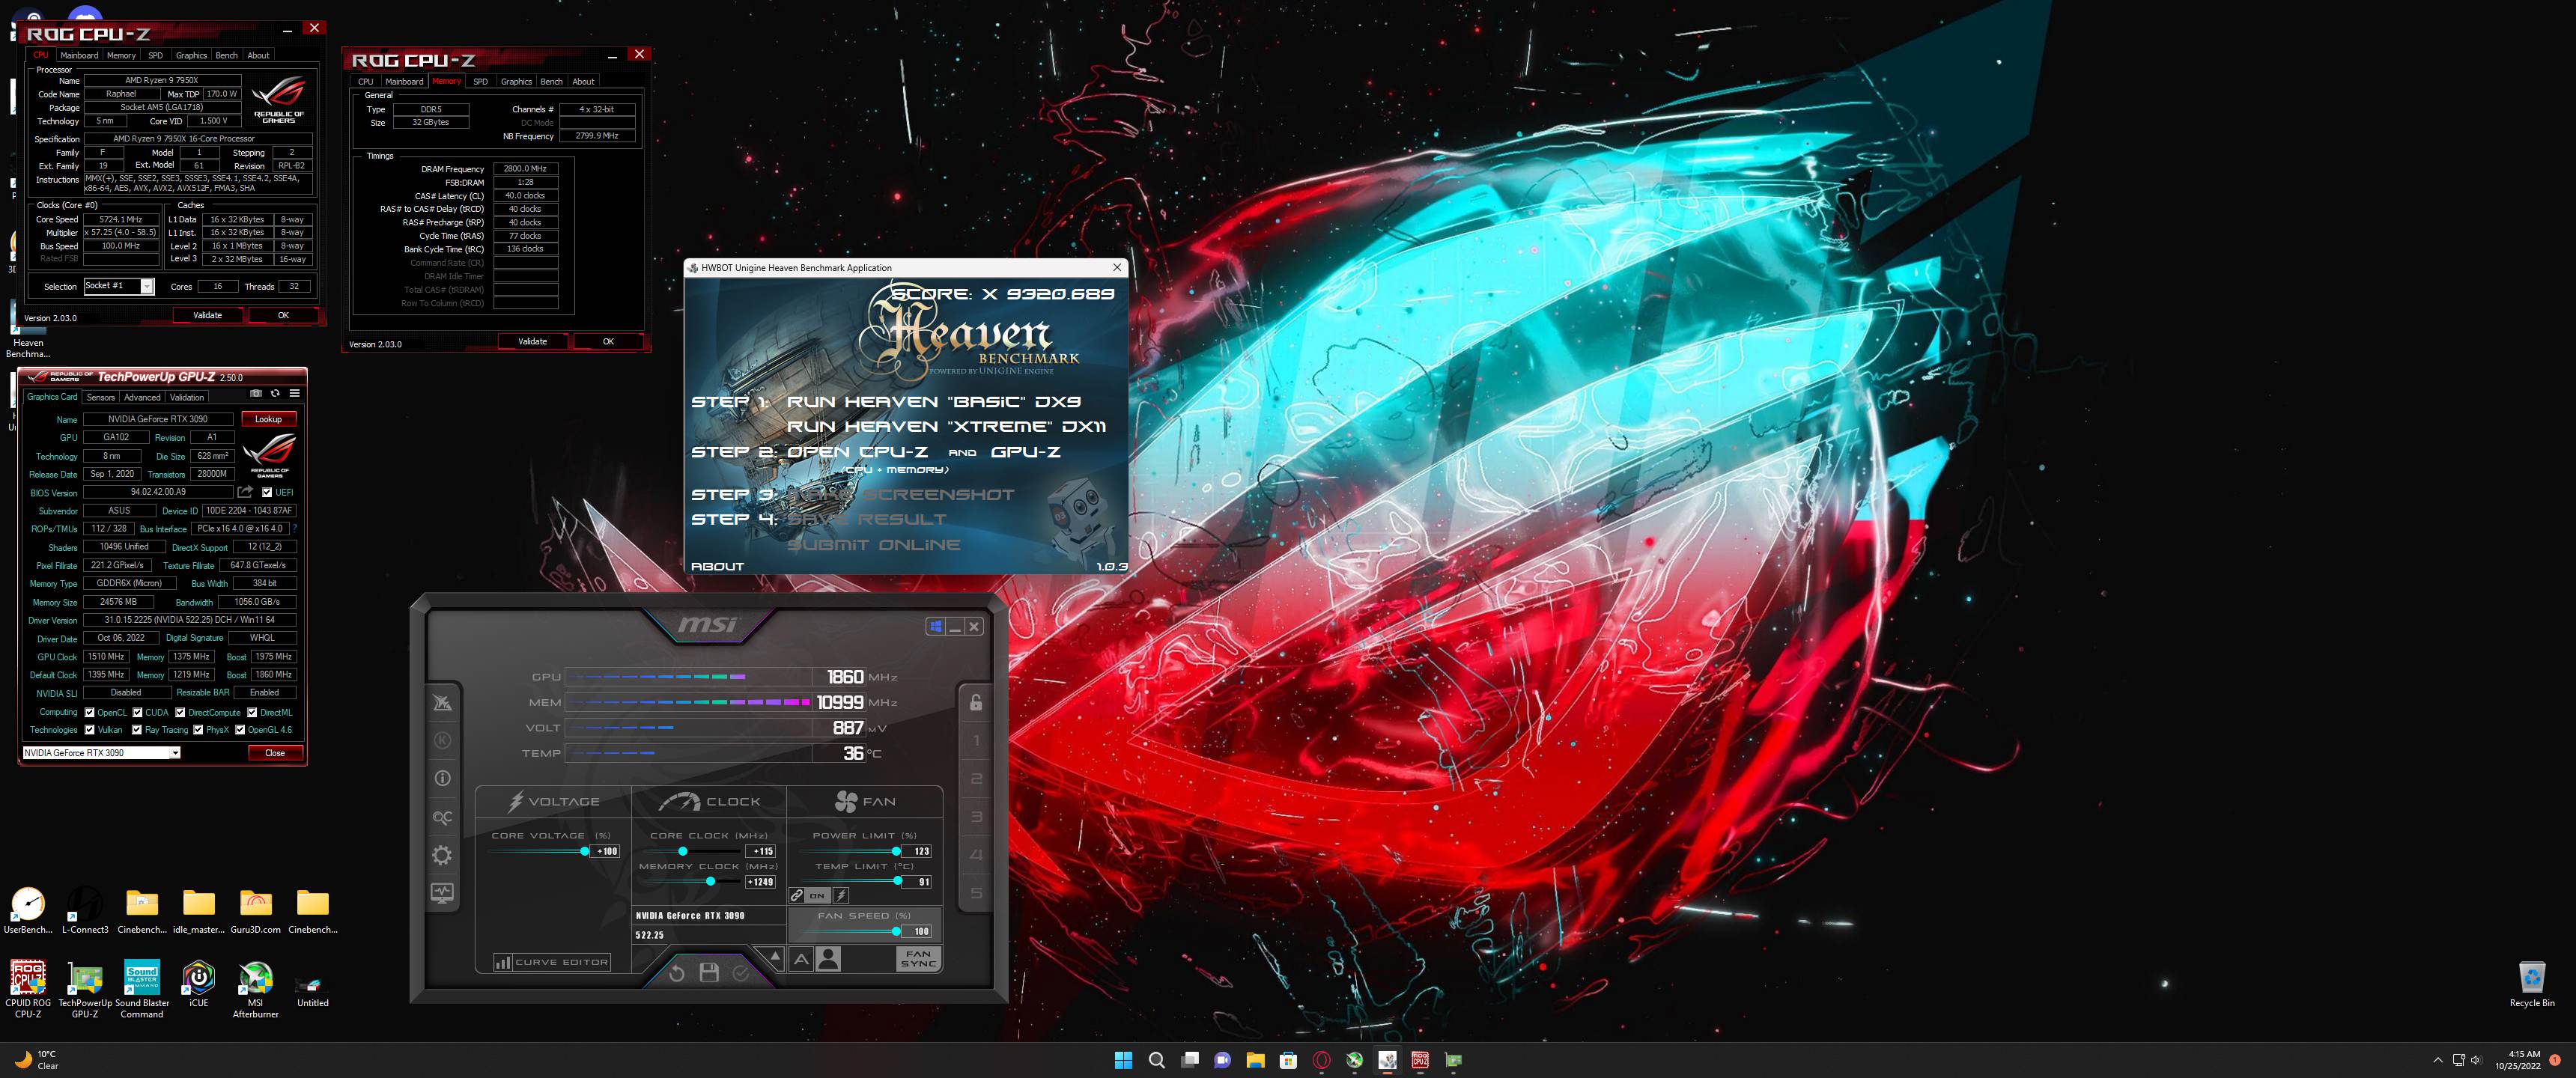Click Run Heaven 'Xtreme' DX11 option

pyautogui.click(x=946, y=427)
